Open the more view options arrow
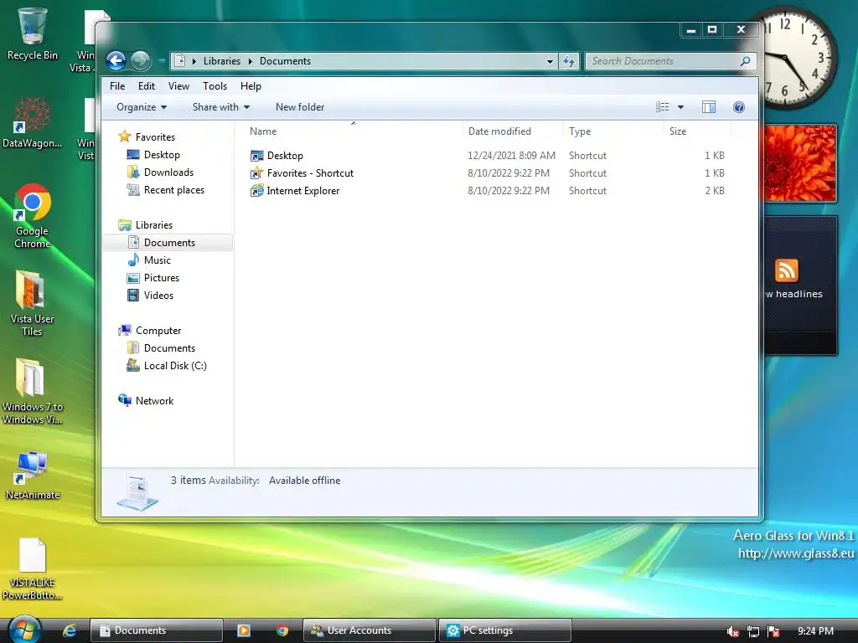This screenshot has width=858, height=643. click(x=680, y=107)
